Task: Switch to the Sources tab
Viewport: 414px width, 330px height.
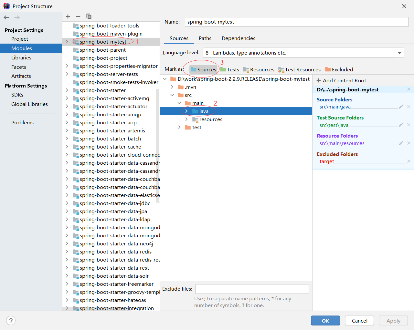Action: 179,38
